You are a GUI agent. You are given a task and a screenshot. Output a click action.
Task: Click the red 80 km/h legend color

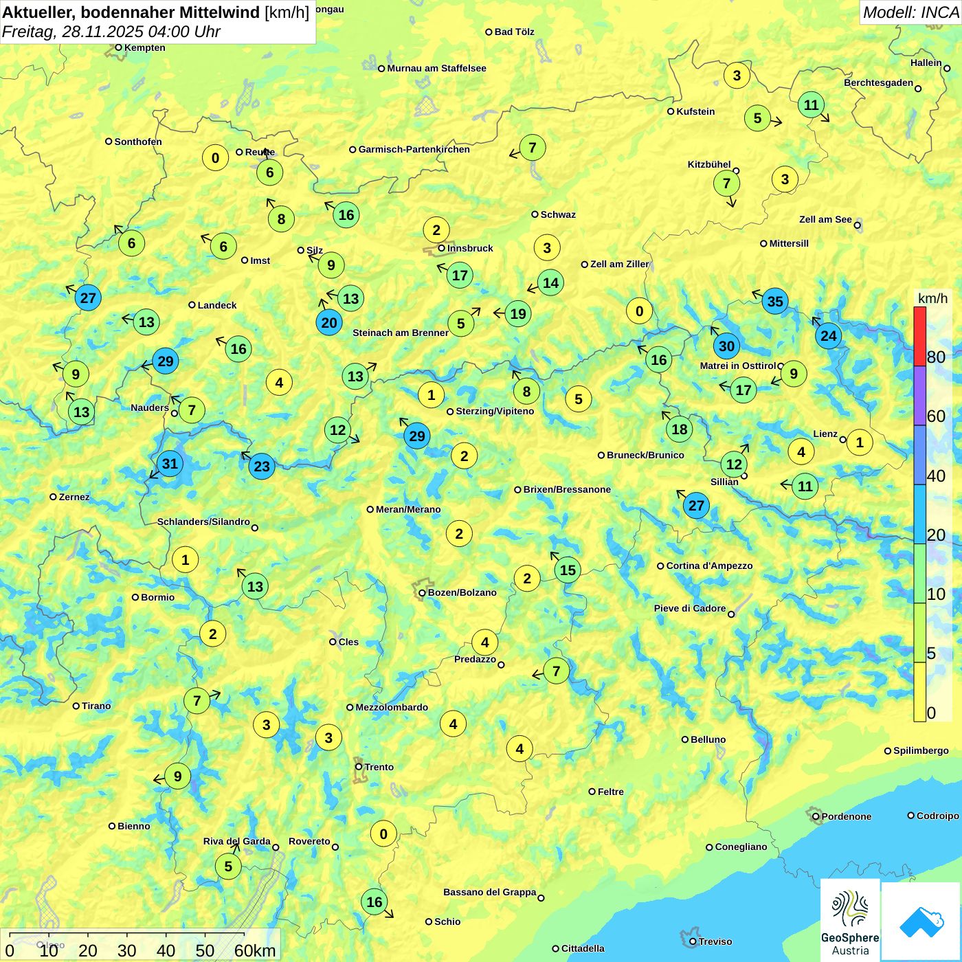[x=919, y=336]
